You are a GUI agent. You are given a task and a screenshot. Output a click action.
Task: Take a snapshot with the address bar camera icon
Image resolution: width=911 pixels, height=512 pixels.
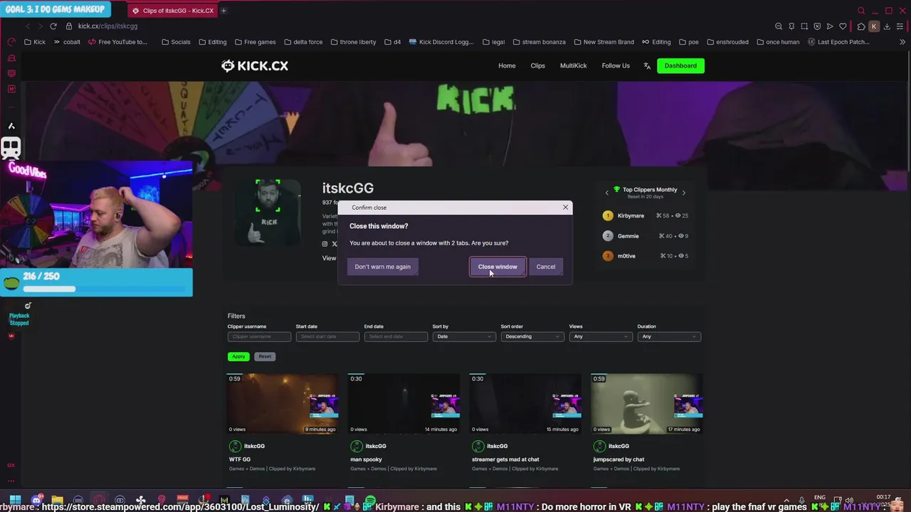point(804,26)
